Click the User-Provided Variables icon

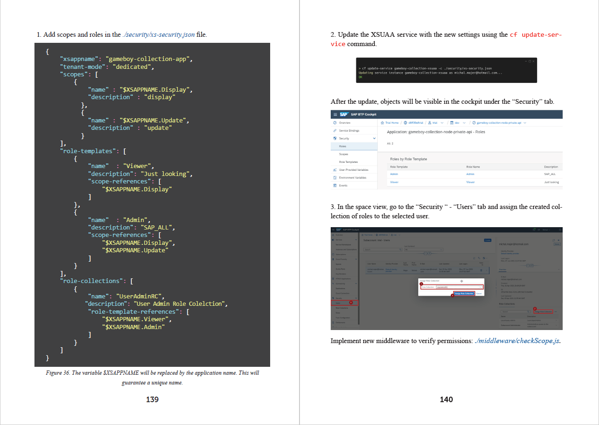(334, 170)
